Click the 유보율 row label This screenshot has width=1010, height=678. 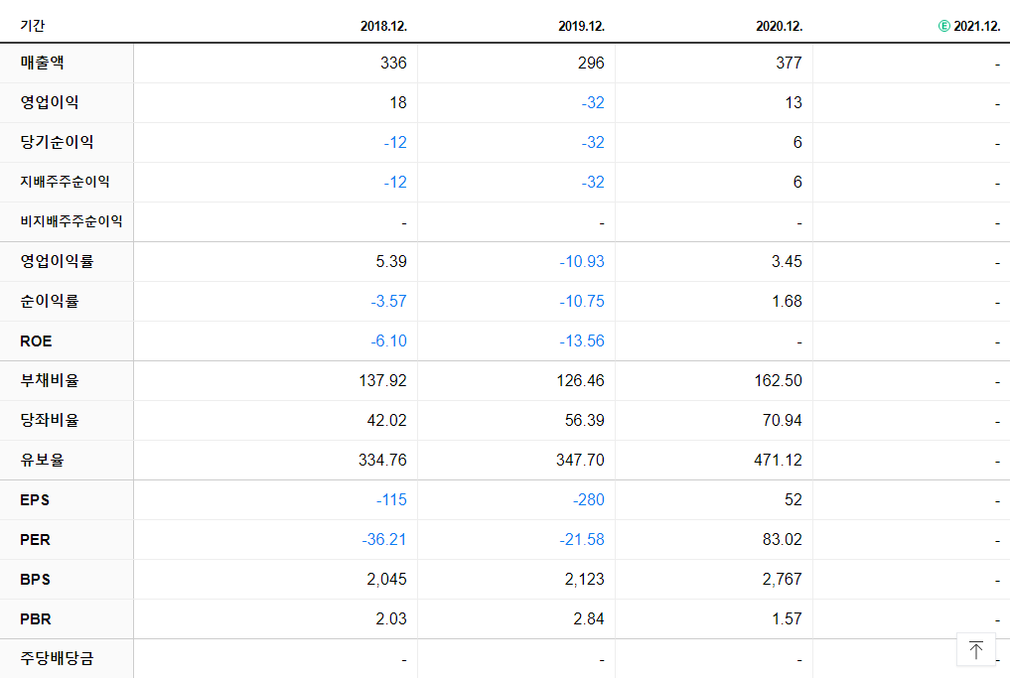pyautogui.click(x=42, y=460)
